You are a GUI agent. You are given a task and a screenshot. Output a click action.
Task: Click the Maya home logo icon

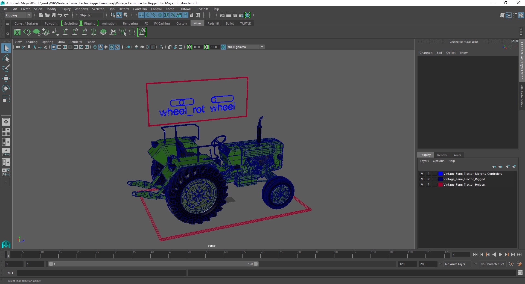tap(6, 244)
